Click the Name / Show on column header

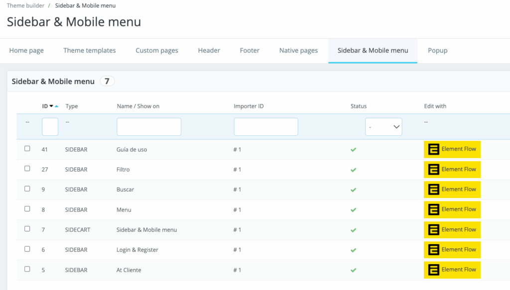(138, 106)
